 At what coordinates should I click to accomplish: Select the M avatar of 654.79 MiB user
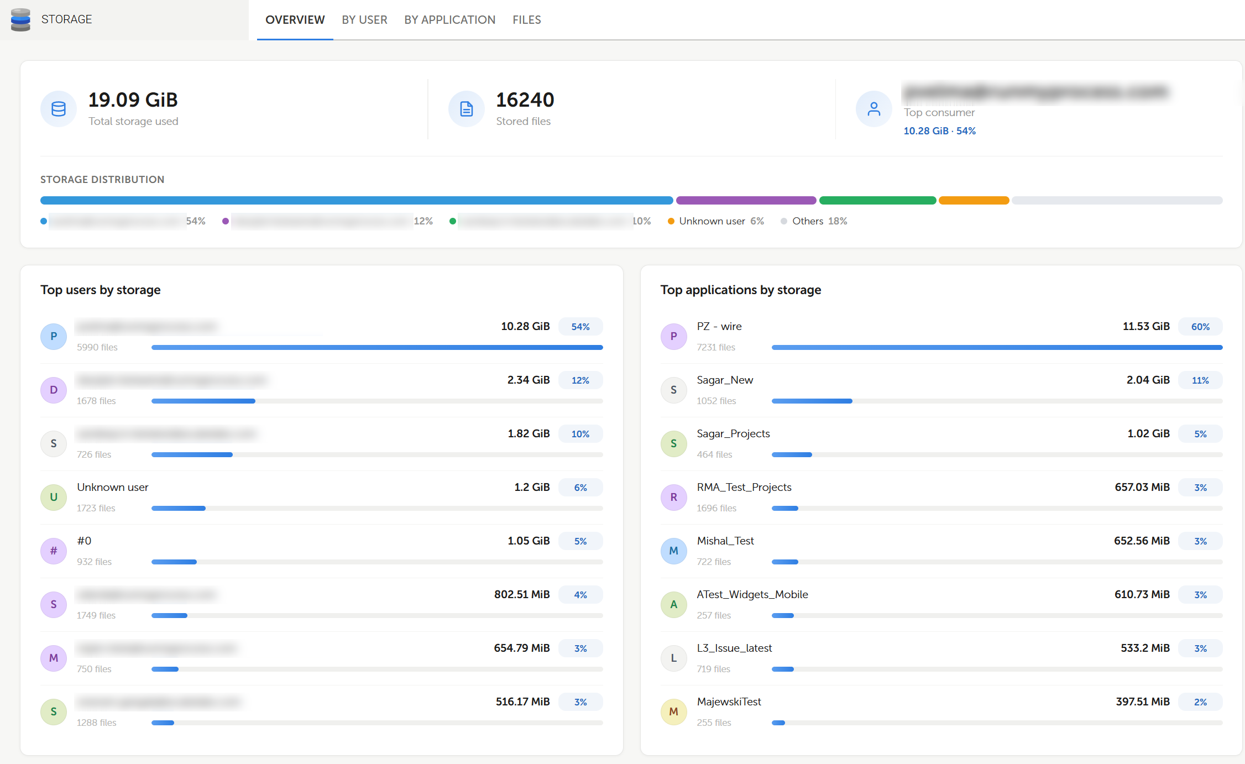(54, 658)
